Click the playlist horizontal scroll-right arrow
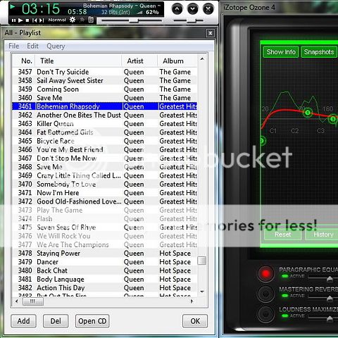Screen dimensions: 338x338 pos(192,301)
